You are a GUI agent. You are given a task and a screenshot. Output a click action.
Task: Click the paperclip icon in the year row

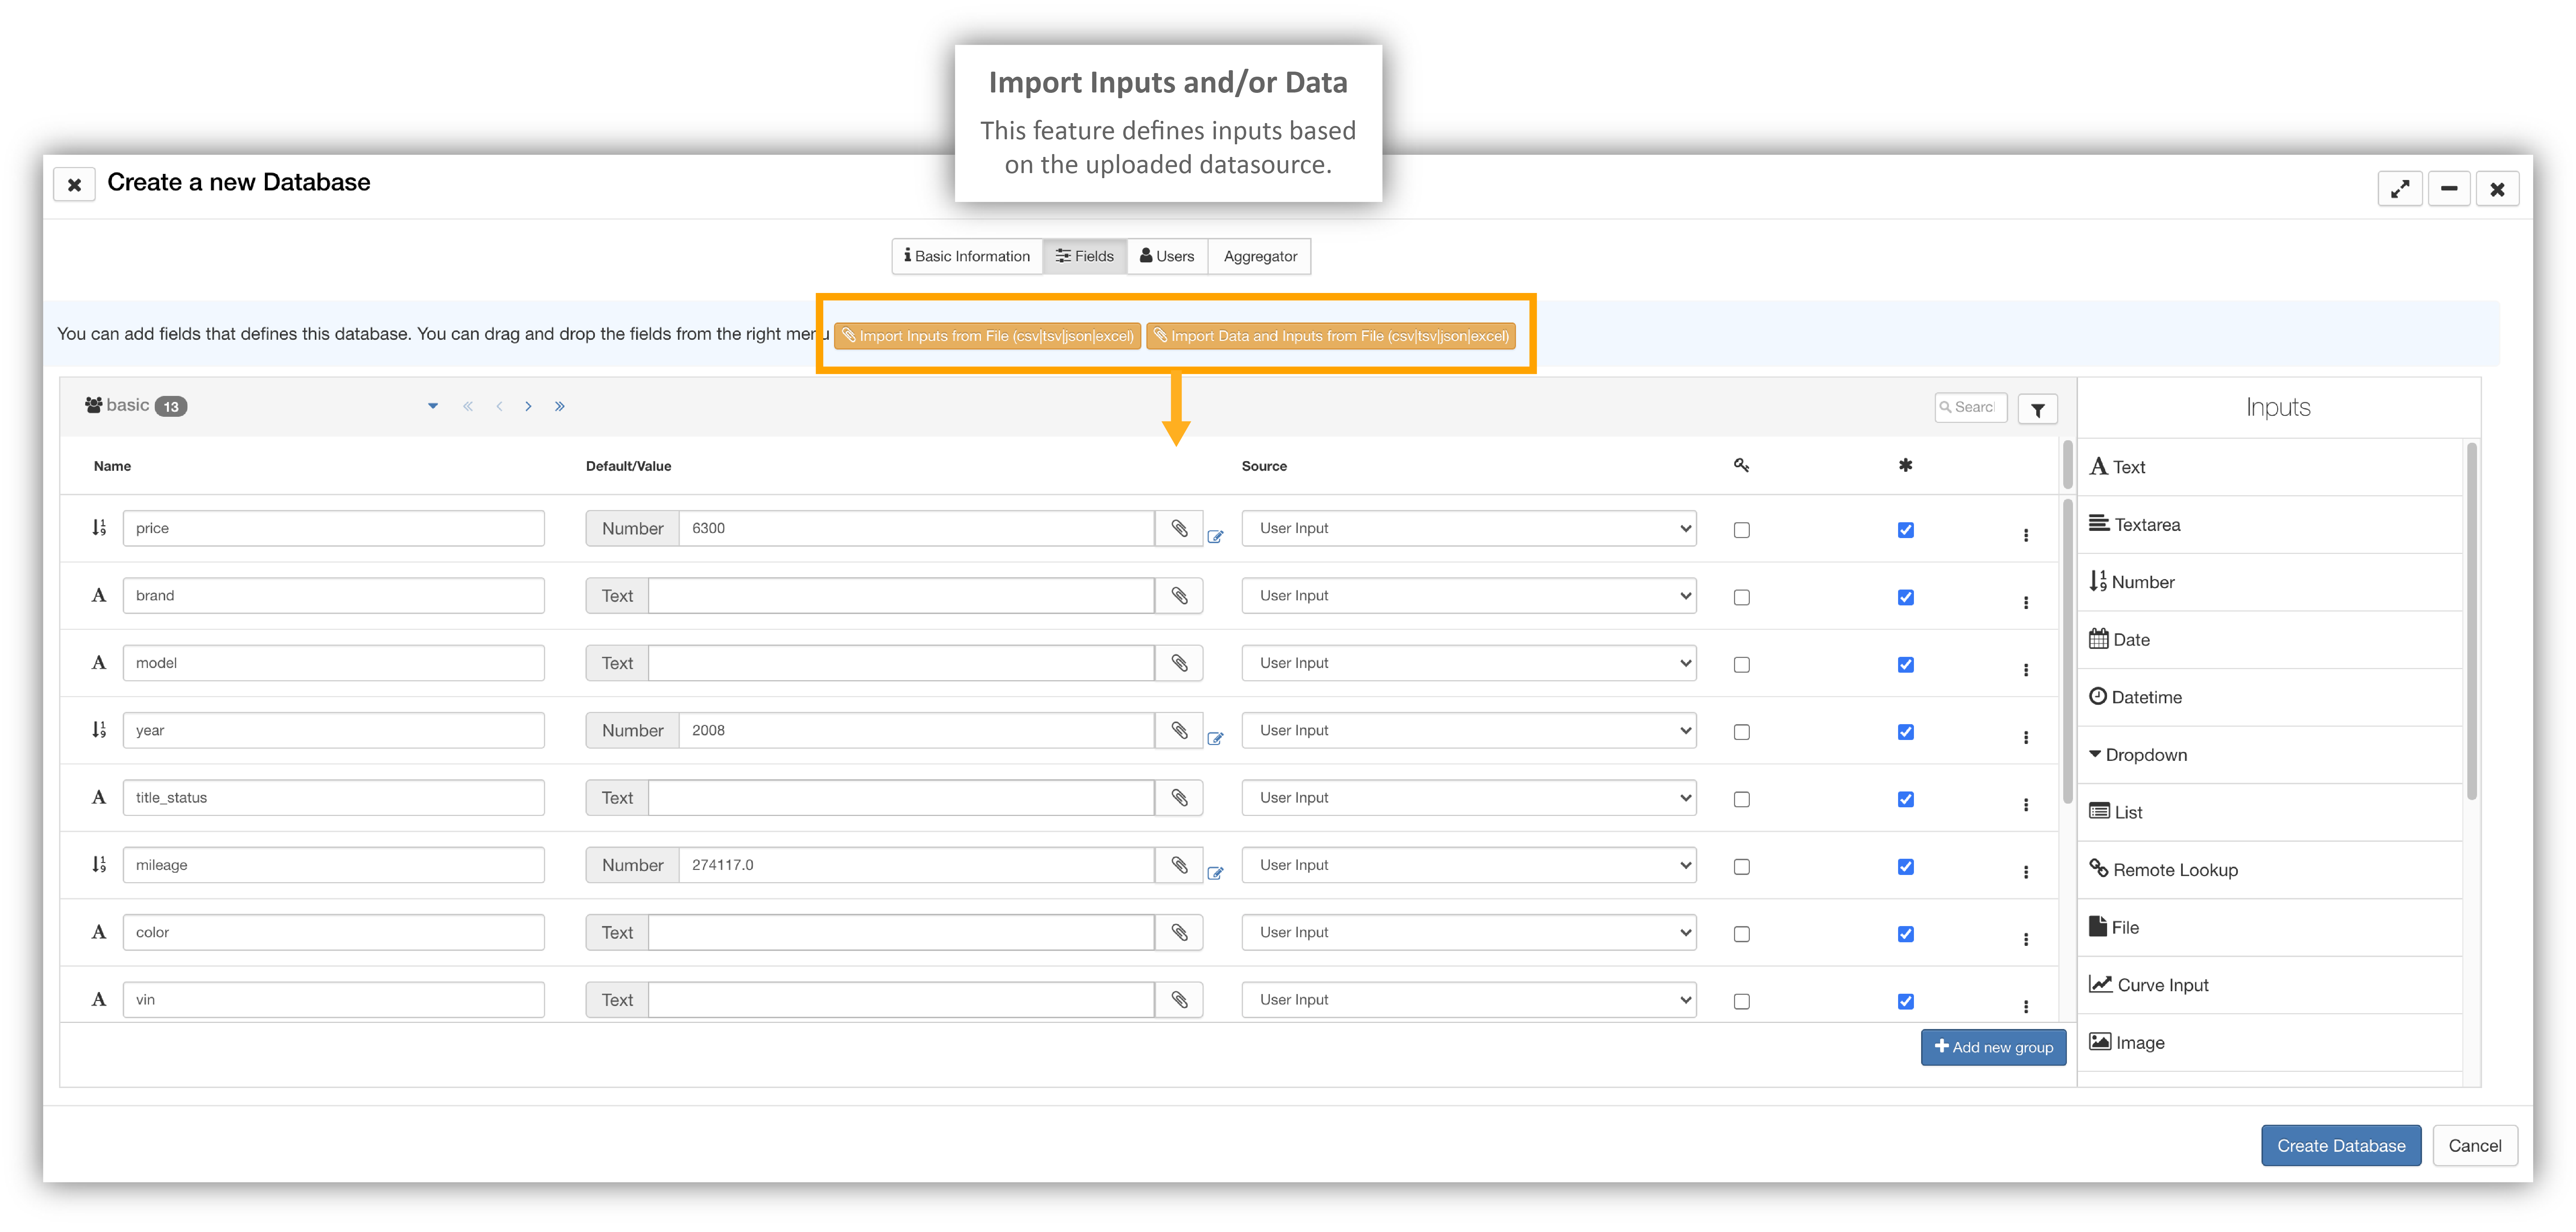1179,730
